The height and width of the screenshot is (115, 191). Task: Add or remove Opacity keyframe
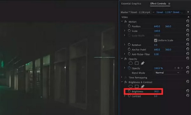tap(179, 68)
